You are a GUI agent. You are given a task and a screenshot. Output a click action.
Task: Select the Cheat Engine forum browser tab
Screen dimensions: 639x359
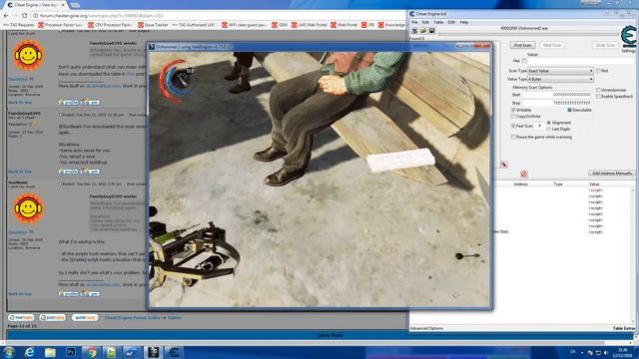36,5
